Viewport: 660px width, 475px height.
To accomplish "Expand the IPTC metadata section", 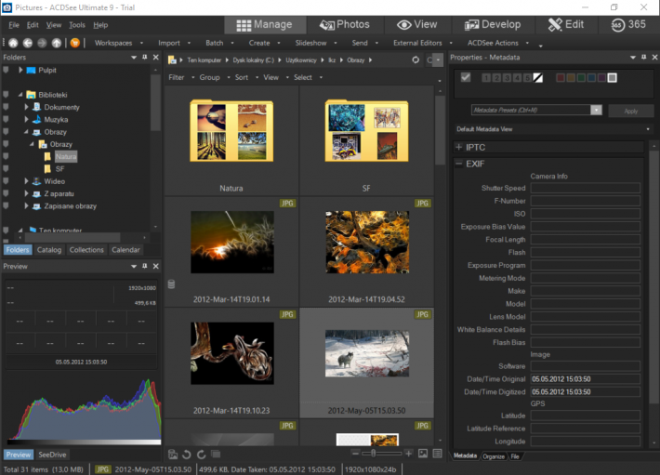I will pos(459,147).
